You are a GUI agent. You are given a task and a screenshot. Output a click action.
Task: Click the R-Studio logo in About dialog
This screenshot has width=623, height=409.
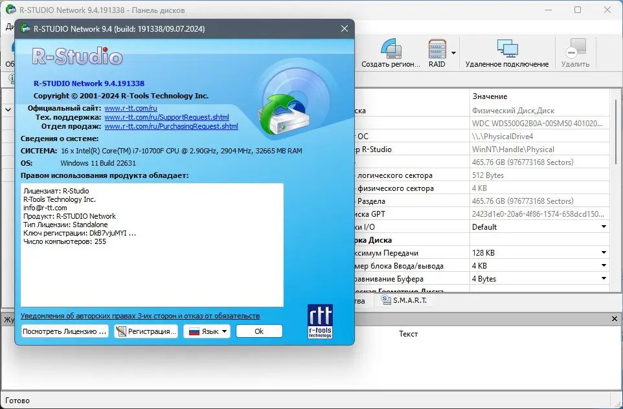77,56
